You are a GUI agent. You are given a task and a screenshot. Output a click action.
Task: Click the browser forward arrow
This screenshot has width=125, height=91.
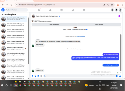[x=7, y=5]
